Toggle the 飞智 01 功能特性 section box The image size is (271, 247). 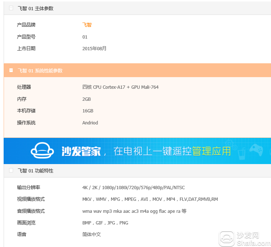pos(11,170)
